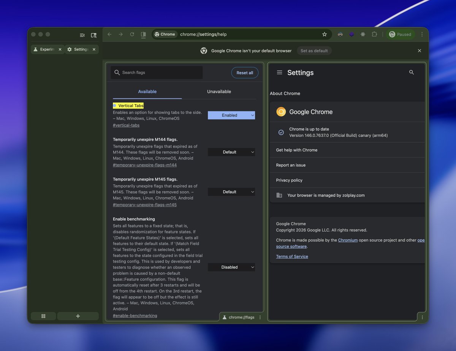Click the Reset all button
The width and height of the screenshot is (456, 351).
click(245, 73)
